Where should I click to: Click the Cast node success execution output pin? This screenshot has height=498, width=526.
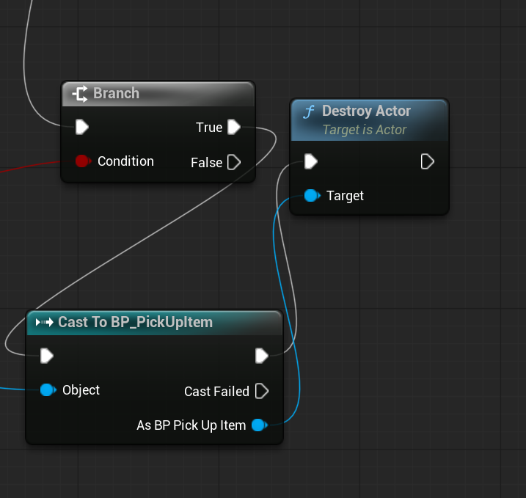point(262,356)
